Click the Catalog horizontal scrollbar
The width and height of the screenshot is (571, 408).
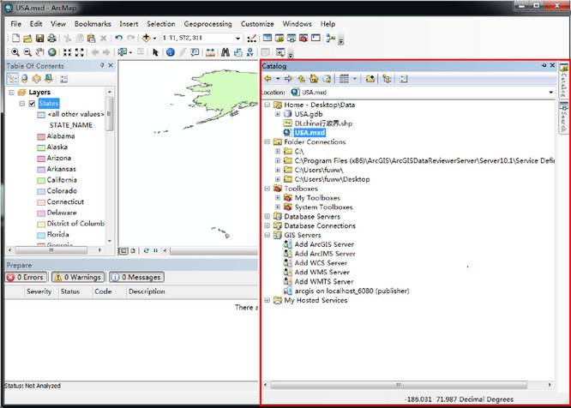tap(399, 385)
